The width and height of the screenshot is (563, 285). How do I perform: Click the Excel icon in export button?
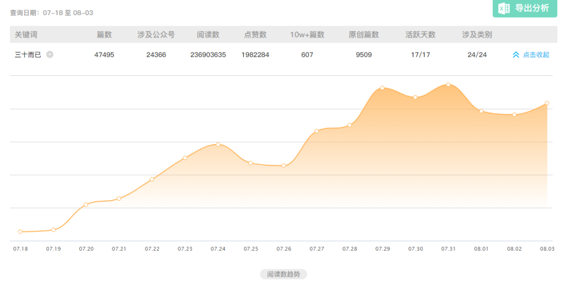coord(504,8)
